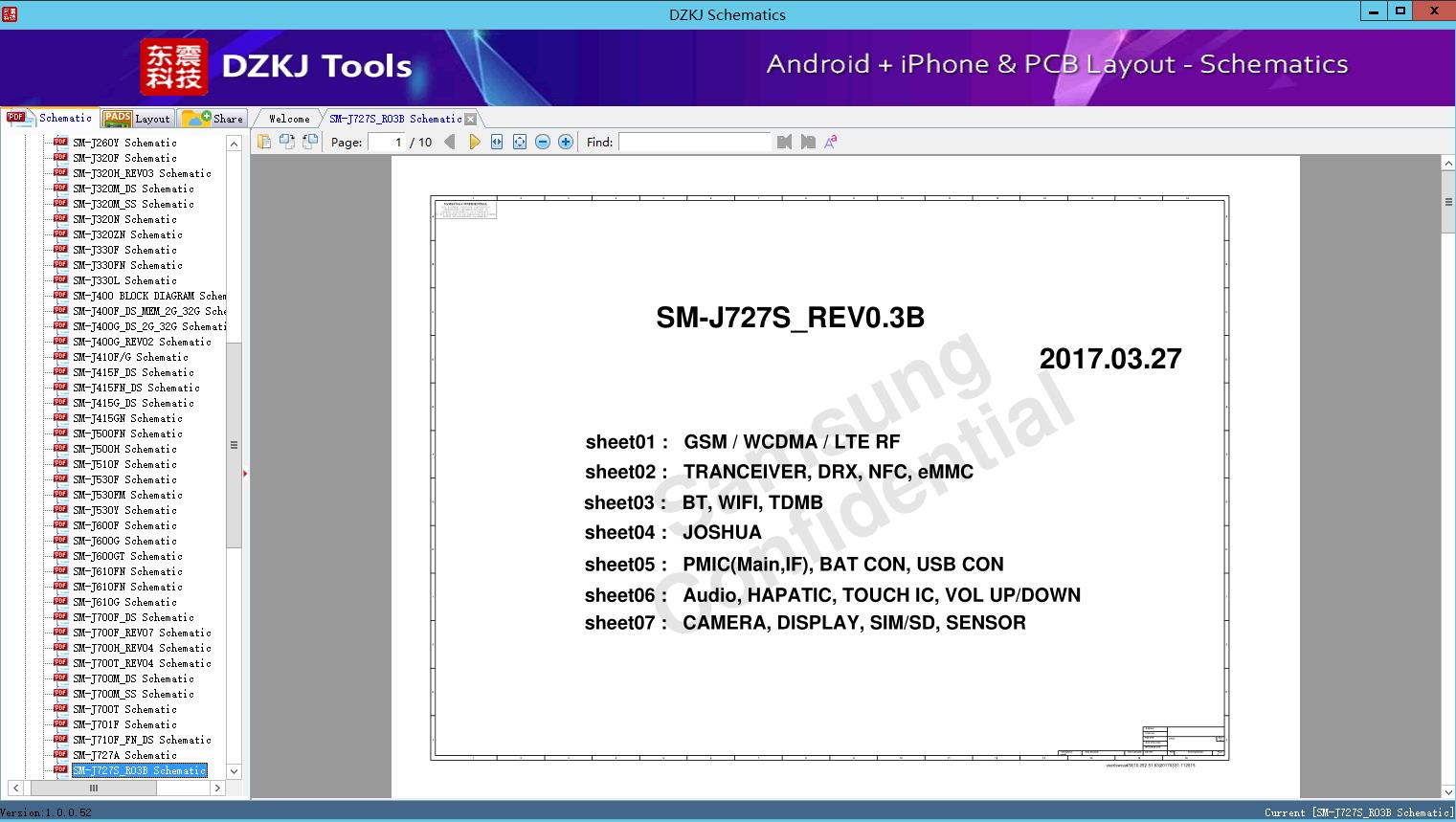Open SM-J400 BLOCK DIAGRAM schematic
This screenshot has width=1456, height=822.
[149, 296]
